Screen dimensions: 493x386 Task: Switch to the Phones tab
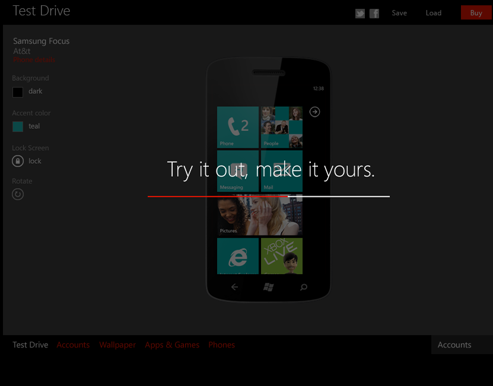pos(222,345)
